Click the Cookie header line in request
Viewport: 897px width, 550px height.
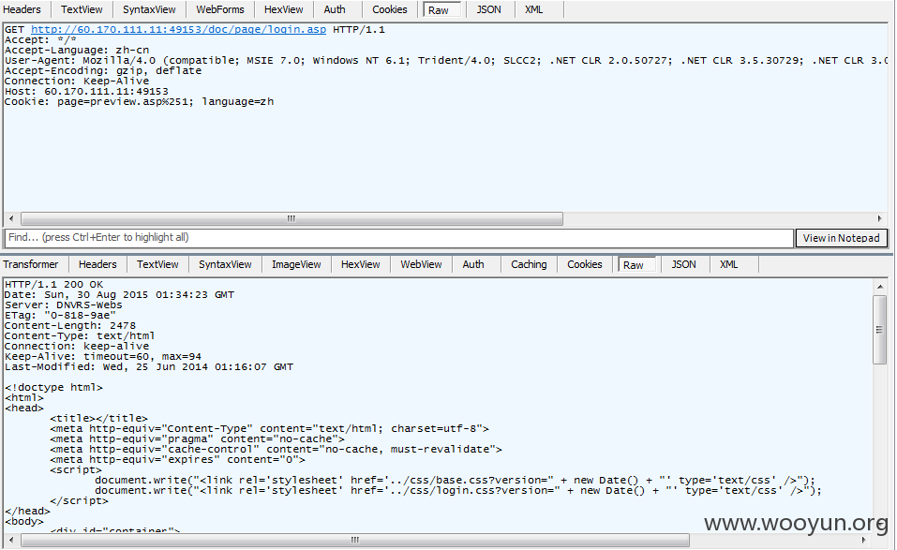point(139,101)
